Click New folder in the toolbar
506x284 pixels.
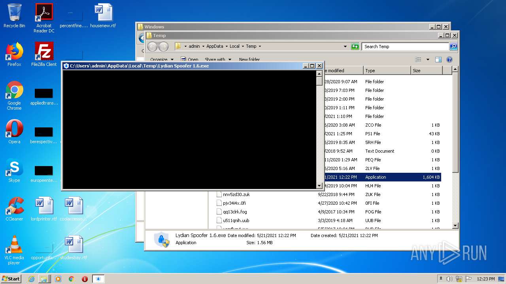point(249,60)
